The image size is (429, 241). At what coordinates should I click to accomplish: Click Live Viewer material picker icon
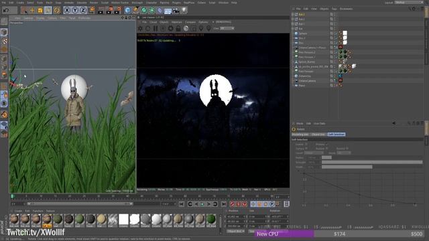tap(208, 28)
